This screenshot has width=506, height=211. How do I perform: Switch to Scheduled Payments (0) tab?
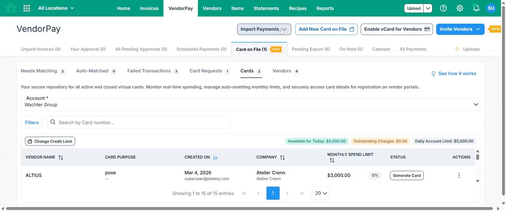(x=201, y=49)
